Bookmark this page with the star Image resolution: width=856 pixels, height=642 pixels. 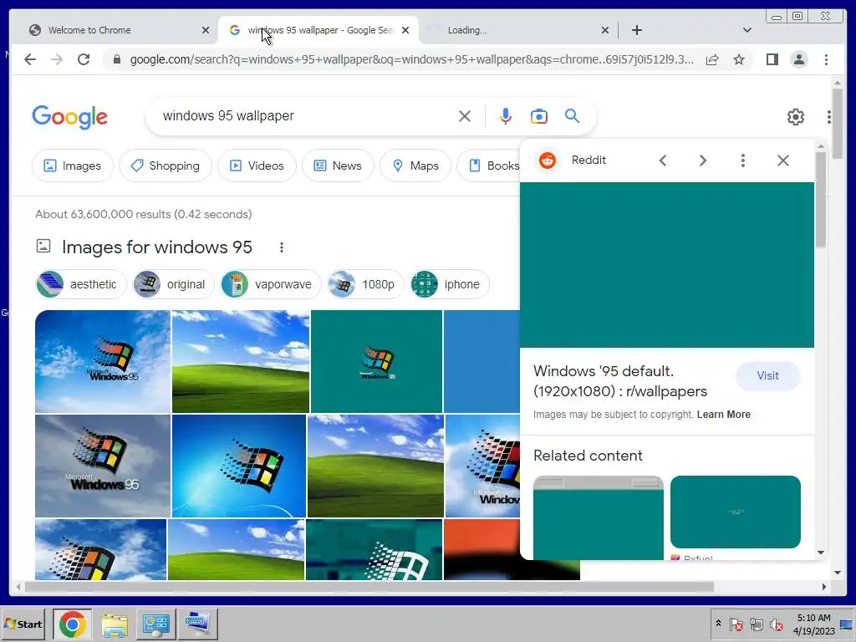click(739, 59)
